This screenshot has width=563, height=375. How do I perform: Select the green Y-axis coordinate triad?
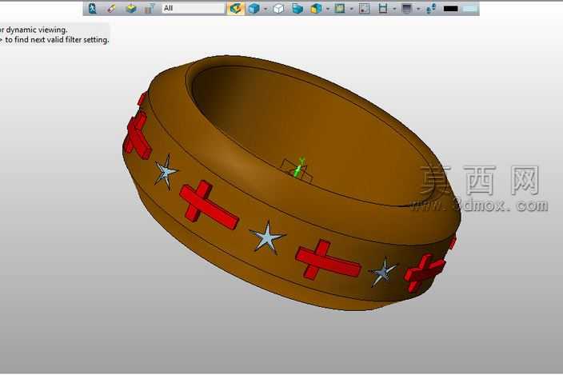[299, 167]
